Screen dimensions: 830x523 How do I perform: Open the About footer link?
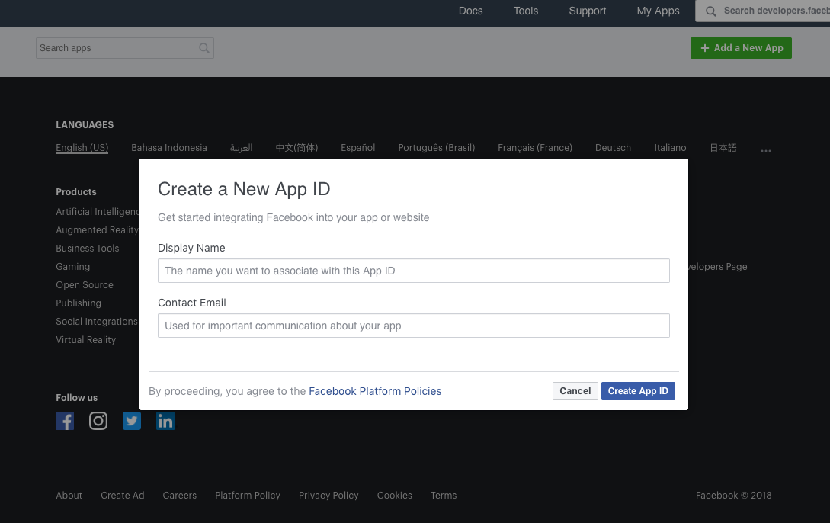(x=69, y=496)
